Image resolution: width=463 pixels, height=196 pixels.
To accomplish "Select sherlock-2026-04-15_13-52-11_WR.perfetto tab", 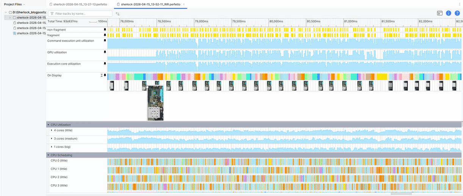I will pyautogui.click(x=151, y=4).
